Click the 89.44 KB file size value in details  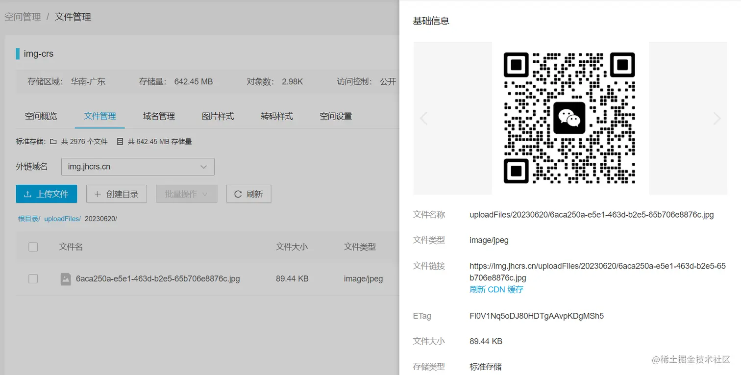pyautogui.click(x=486, y=341)
